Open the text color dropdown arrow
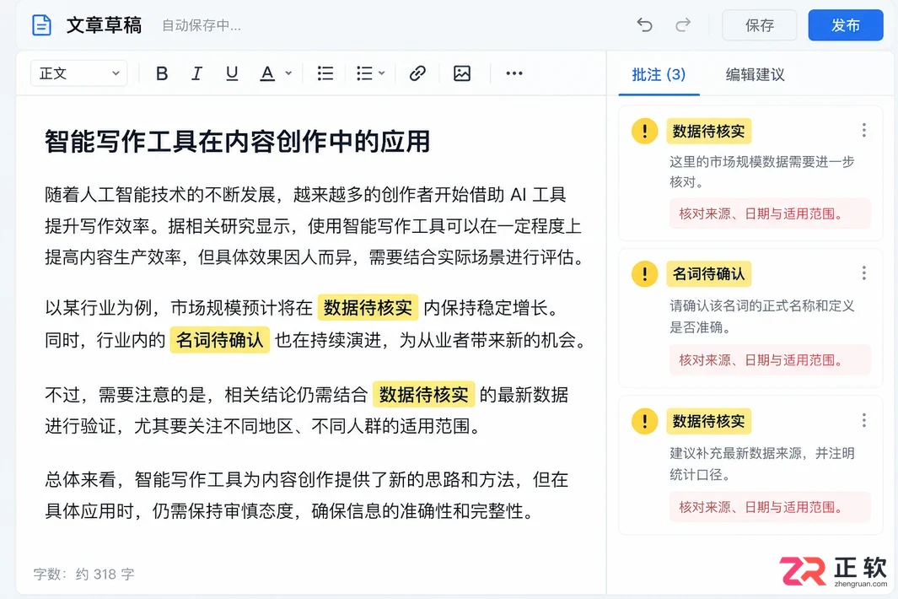Viewport: 898px width, 599px height. (288, 73)
